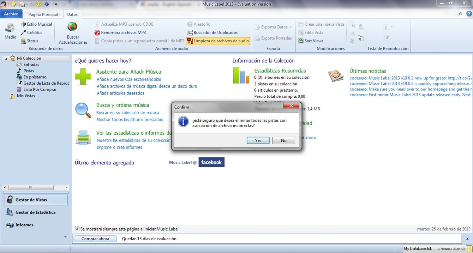Image resolution: width=473 pixels, height=253 pixels.
Task: Click Actualiza MP3 usando CDDB icon
Action: pos(97,24)
